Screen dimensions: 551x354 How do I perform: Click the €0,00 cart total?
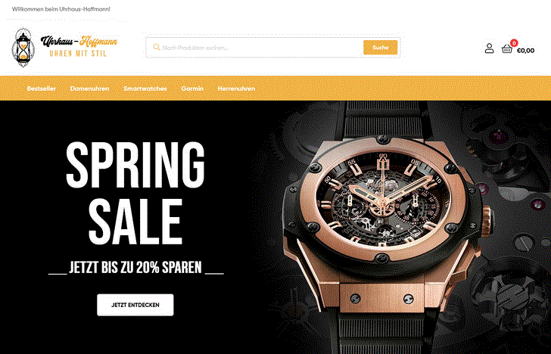[x=526, y=51]
